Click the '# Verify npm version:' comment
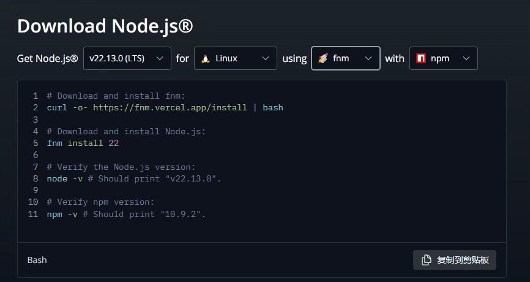Viewport: 530px width, 282px height. pyautogui.click(x=100, y=202)
